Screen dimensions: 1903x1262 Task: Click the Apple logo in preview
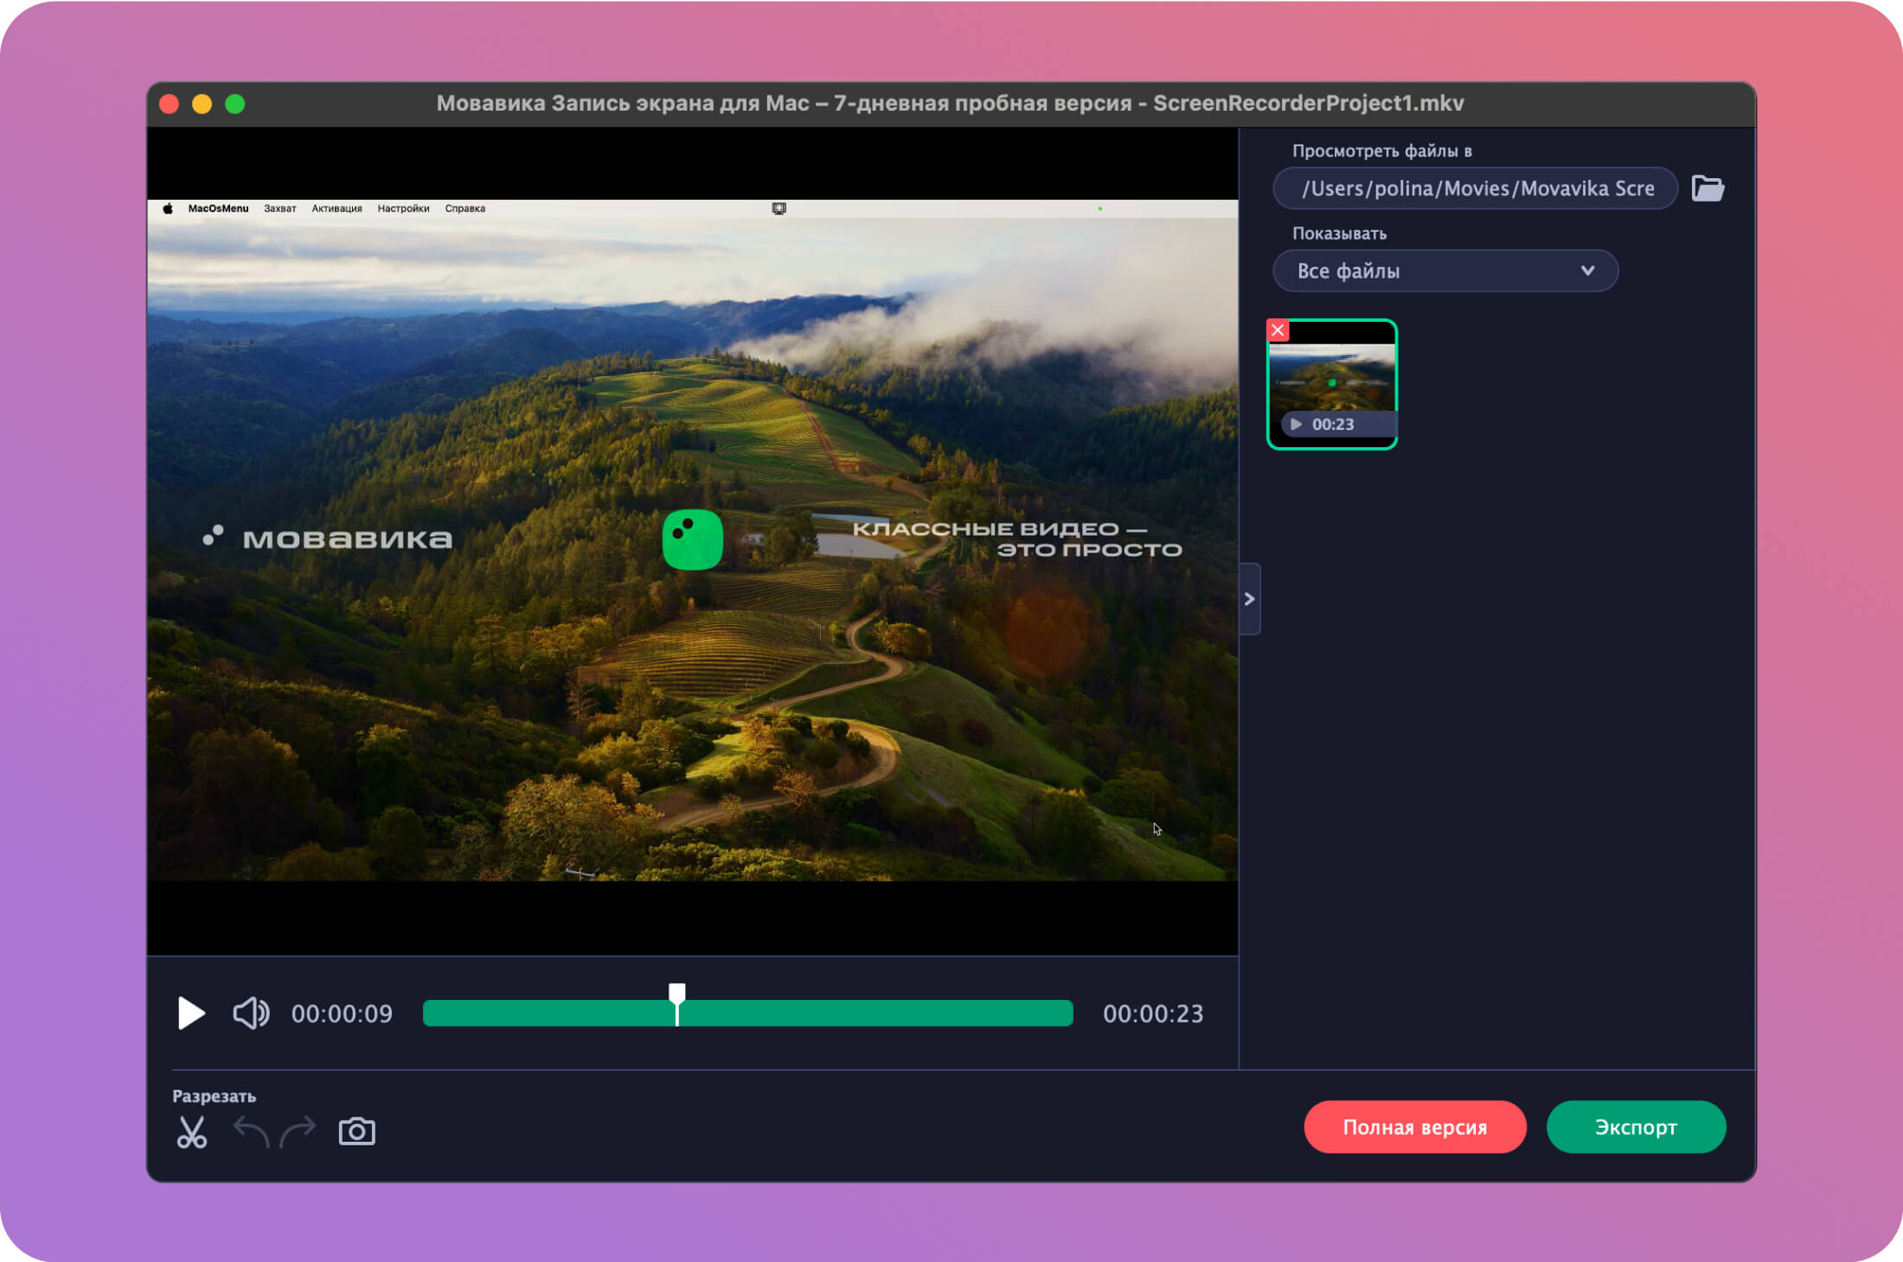point(168,208)
